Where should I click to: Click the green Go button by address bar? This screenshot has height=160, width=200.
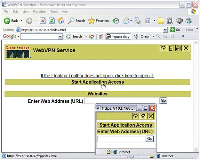coord(175,30)
